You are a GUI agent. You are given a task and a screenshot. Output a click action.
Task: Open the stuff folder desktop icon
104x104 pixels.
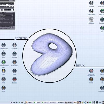102,28
